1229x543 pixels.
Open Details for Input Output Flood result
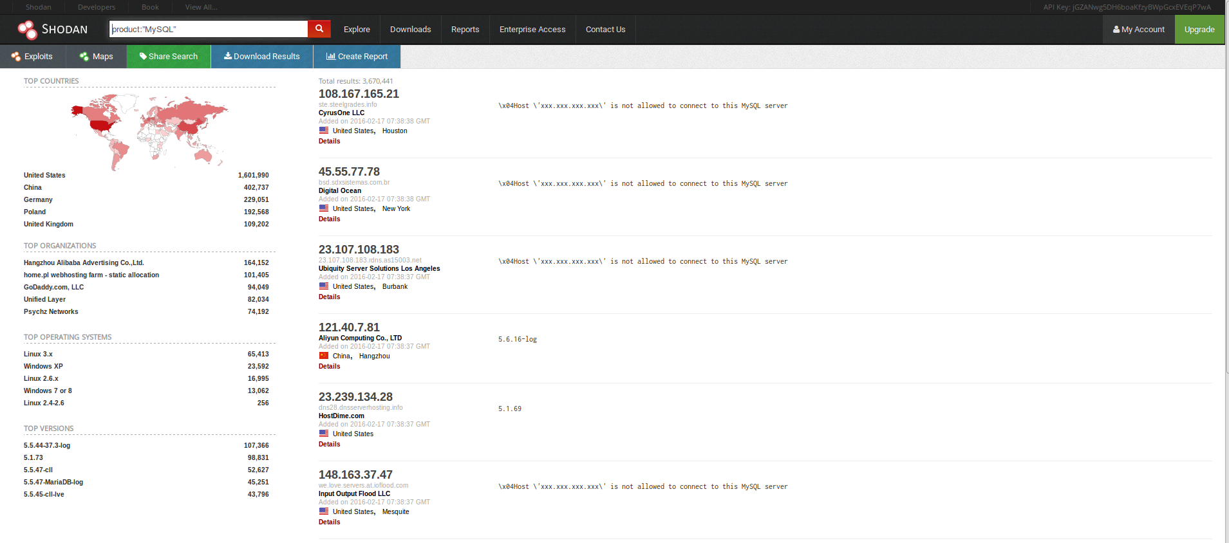coord(329,522)
